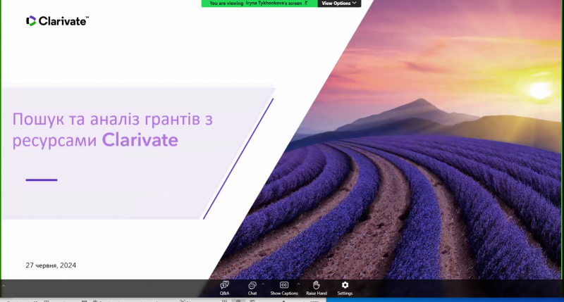Viewport: 564px width, 302px height.
Task: Click the bold word Clarivate in the title
Action: tap(140, 140)
